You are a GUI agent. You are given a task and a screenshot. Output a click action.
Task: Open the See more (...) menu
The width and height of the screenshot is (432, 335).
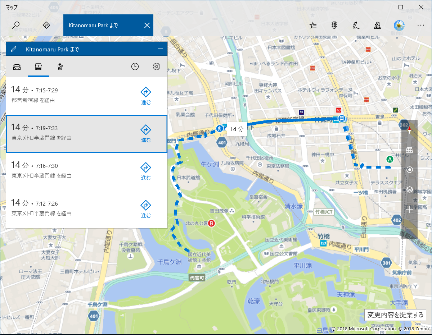(x=420, y=25)
